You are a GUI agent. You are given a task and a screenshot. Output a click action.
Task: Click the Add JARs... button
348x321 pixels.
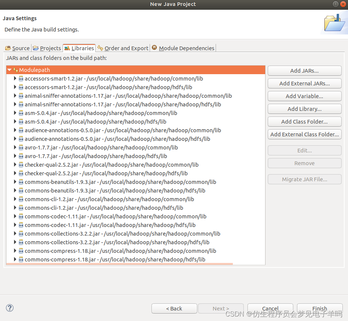304,71
